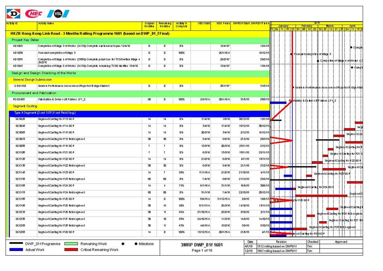Click the Forecast completion of Stage 3 milestone diamond
Viewport: 383px width, 271px height.
tap(291, 54)
